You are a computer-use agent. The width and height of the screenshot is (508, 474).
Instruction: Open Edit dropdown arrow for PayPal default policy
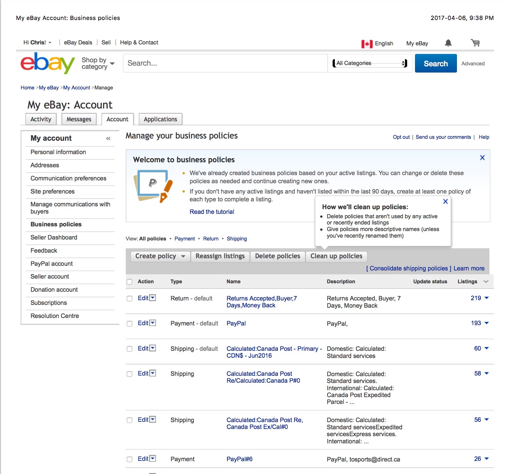(153, 323)
